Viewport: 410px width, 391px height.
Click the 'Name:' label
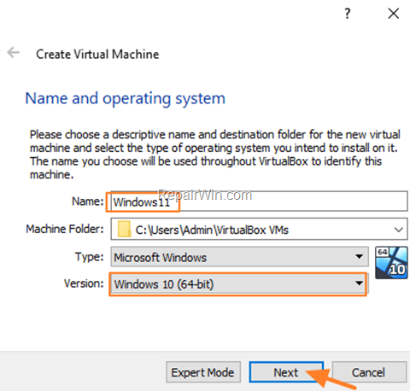click(x=88, y=201)
